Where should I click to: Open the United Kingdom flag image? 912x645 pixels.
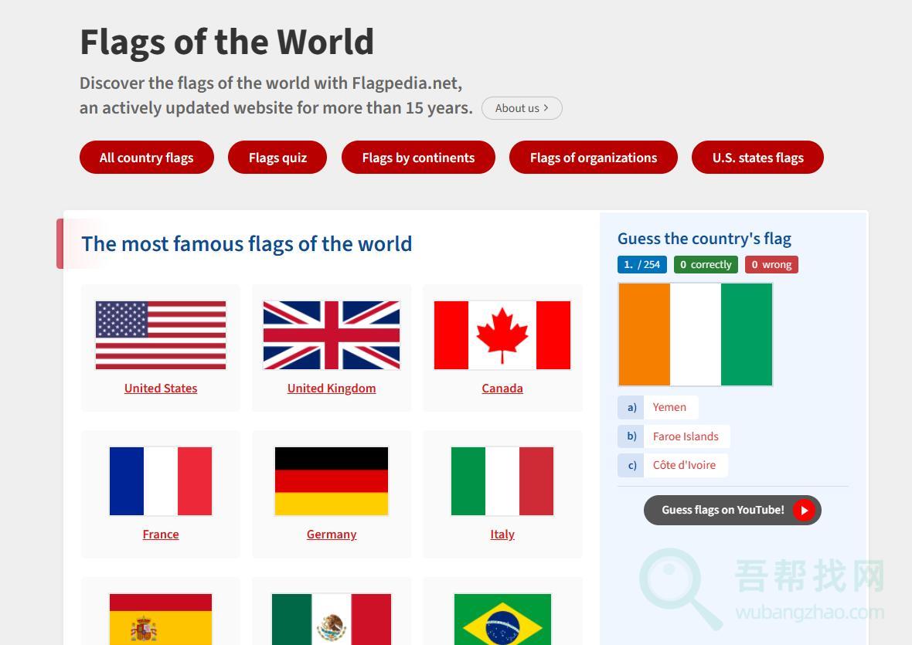(332, 335)
